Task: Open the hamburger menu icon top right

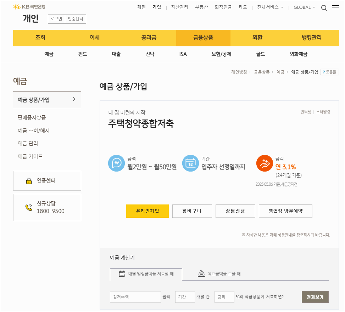Action: 336,7
